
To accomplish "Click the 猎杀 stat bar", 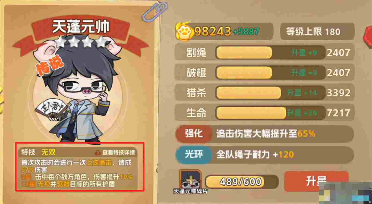I will (270, 93).
